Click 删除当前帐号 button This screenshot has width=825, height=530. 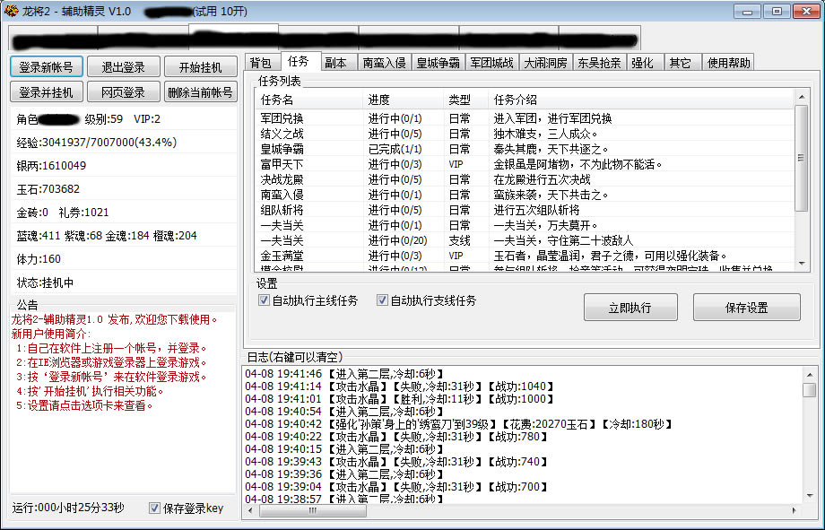coord(201,92)
